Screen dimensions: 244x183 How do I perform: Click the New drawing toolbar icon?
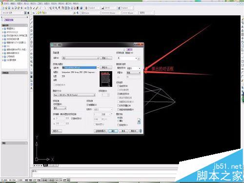coord(3,8)
